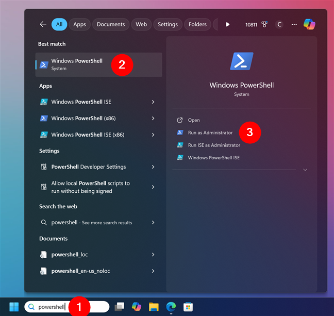Screen dimensions: 334x316
Task: Click the PowerShell Developer Settings text
Action: pos(89,167)
